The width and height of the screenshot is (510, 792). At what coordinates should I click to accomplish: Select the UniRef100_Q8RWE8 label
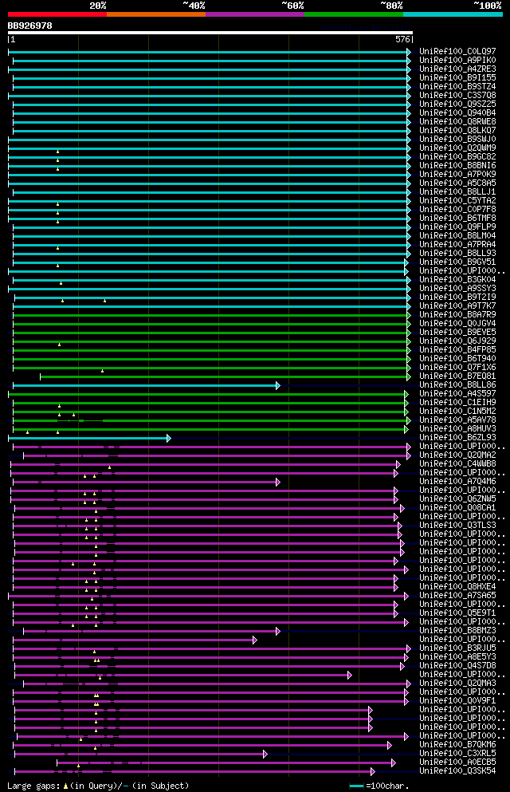tap(457, 122)
